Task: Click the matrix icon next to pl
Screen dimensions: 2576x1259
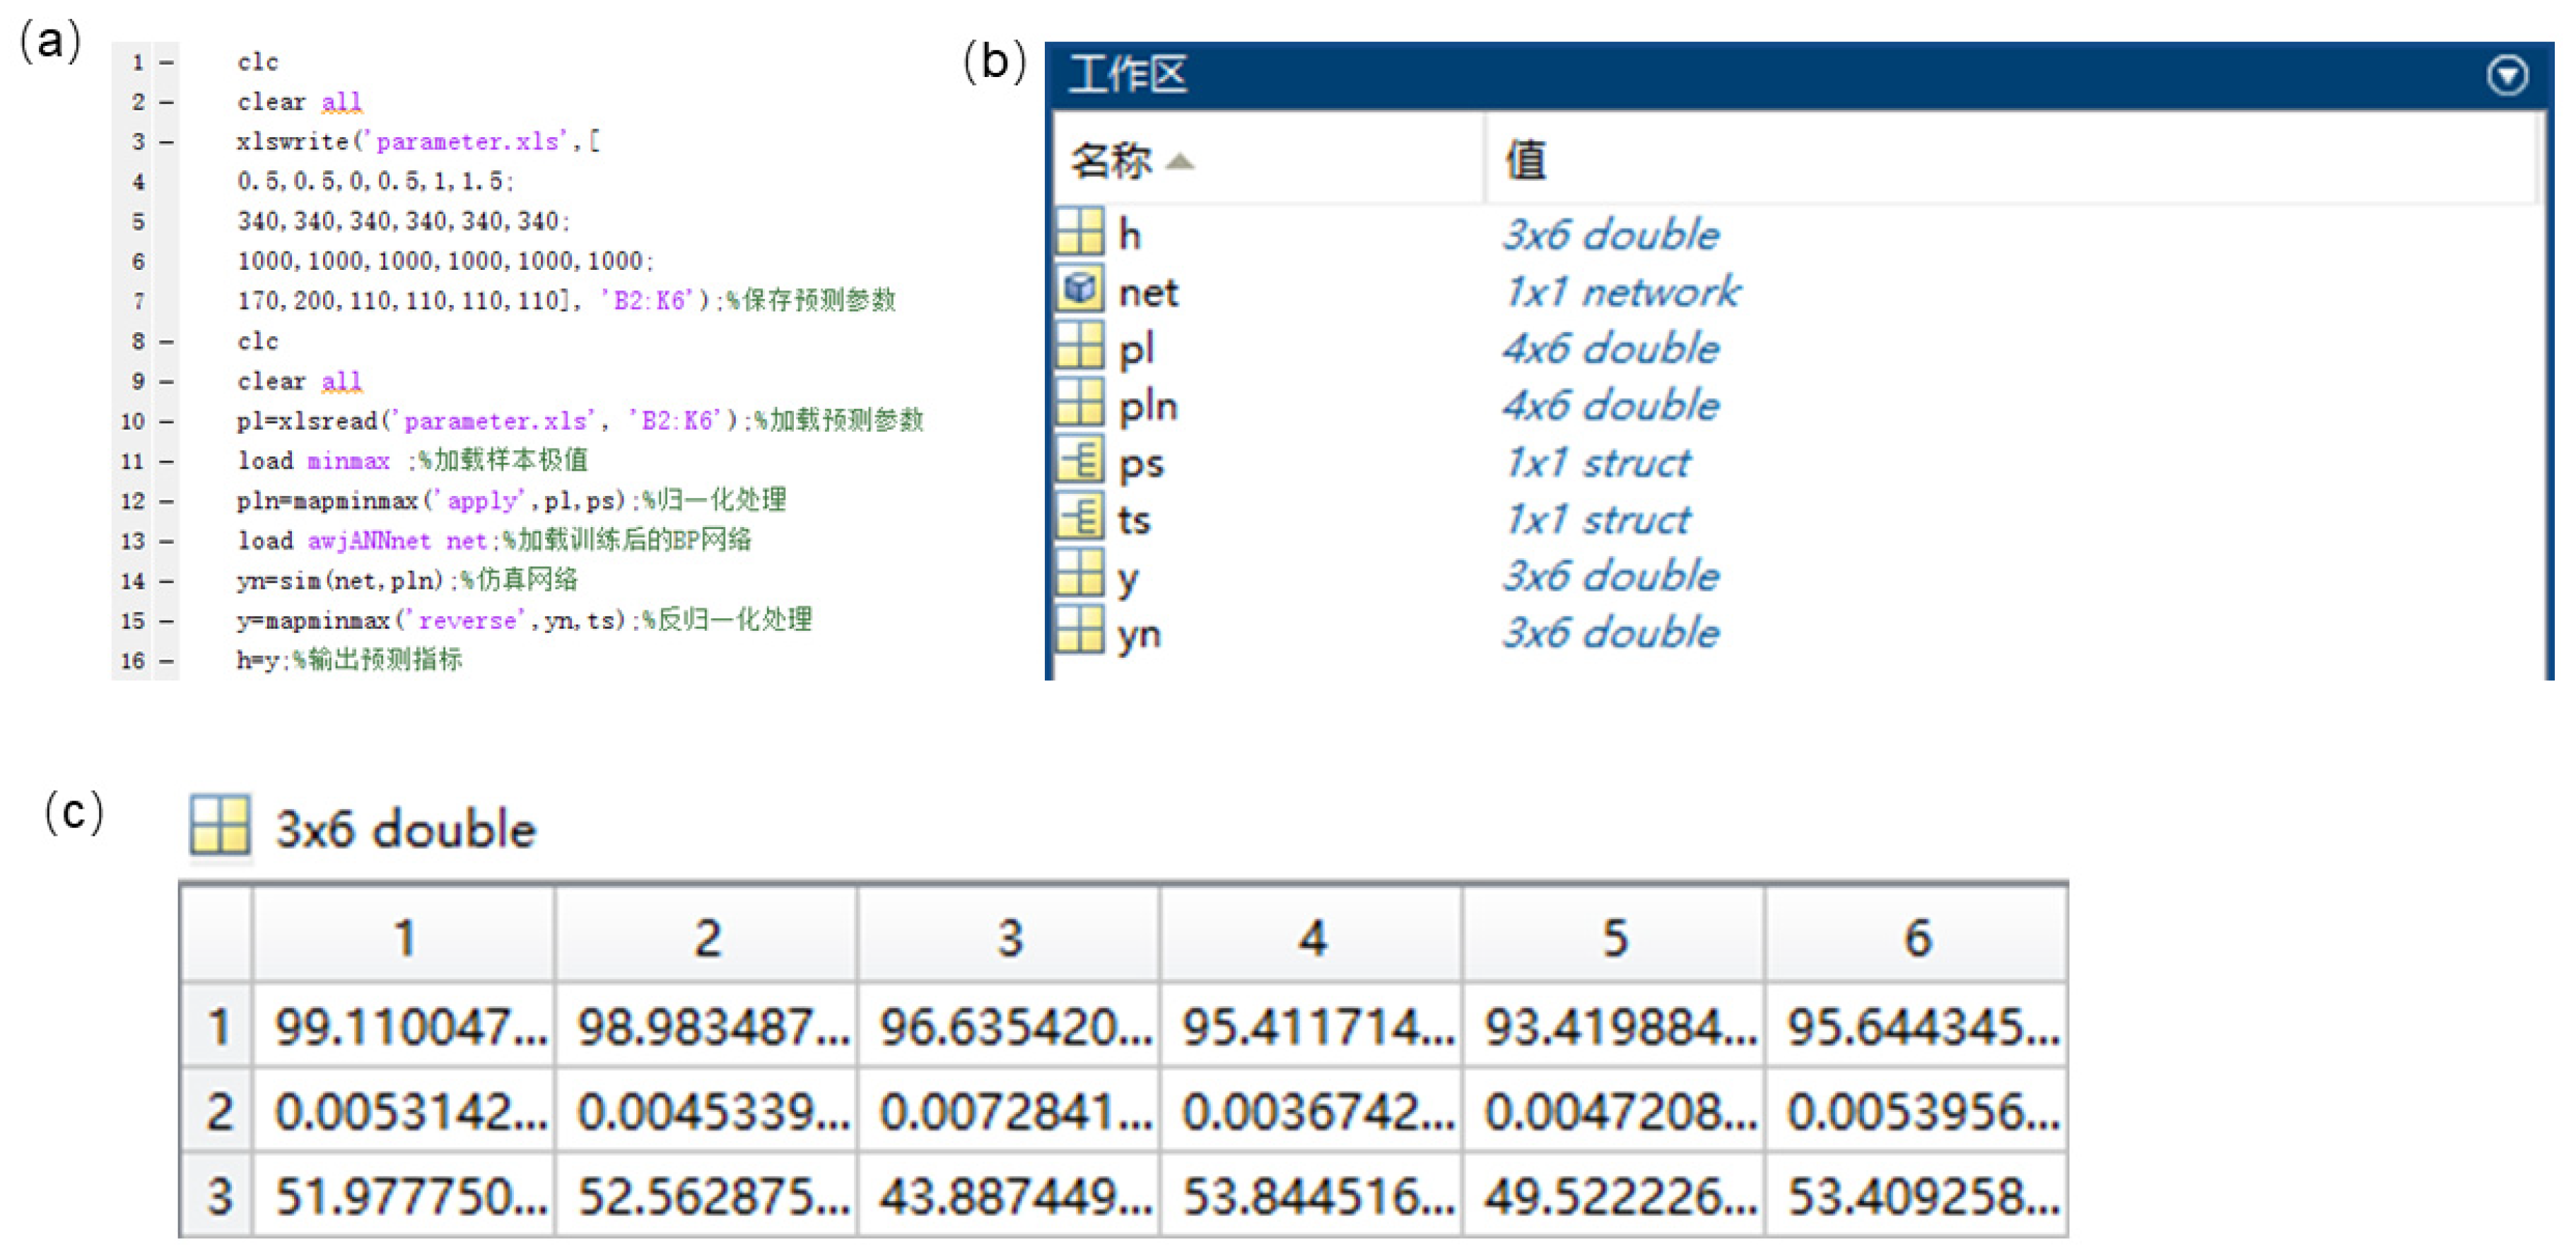Action: tap(1080, 345)
